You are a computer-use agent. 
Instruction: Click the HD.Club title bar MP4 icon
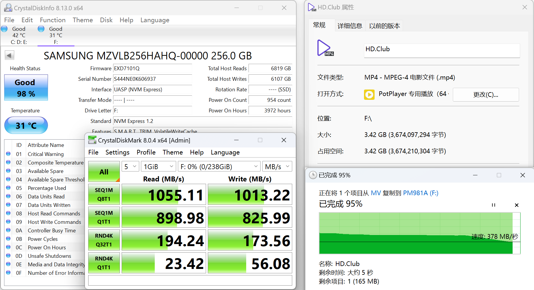(x=312, y=7)
